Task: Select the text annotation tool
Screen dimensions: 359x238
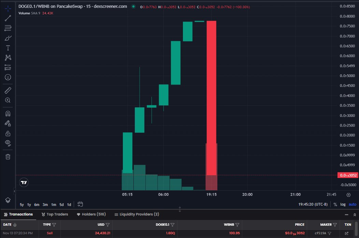Action: (8, 48)
